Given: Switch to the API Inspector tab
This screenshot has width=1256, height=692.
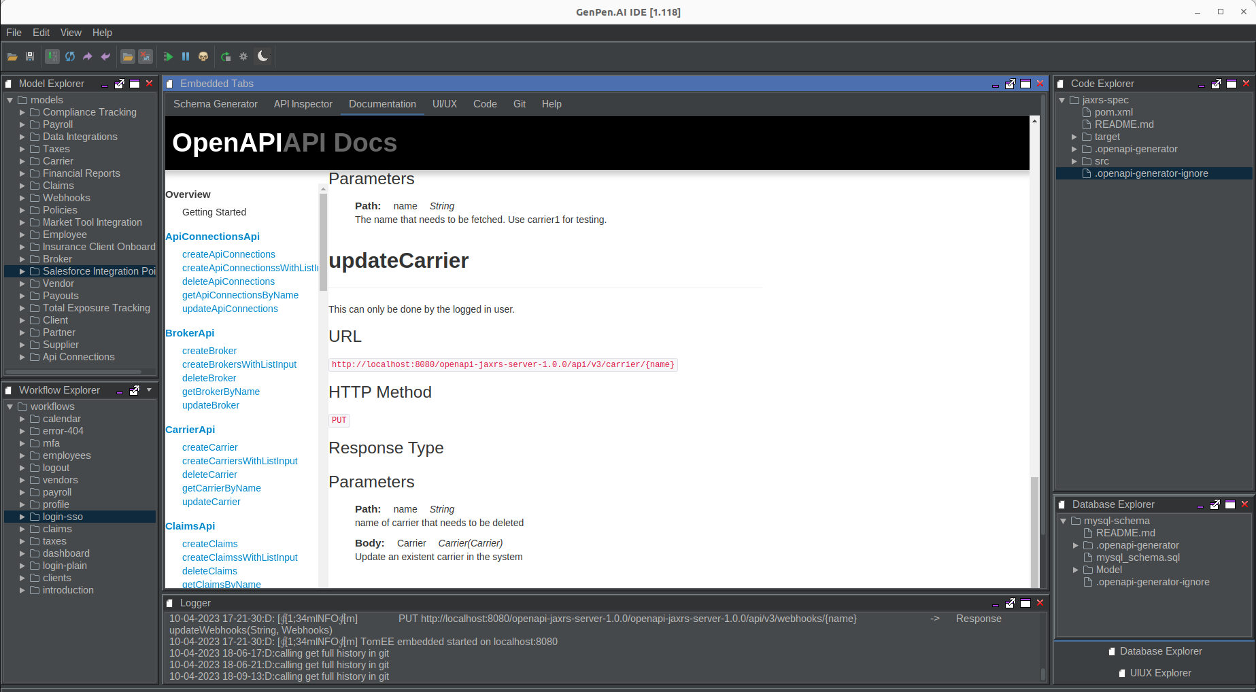Looking at the screenshot, I should (303, 104).
